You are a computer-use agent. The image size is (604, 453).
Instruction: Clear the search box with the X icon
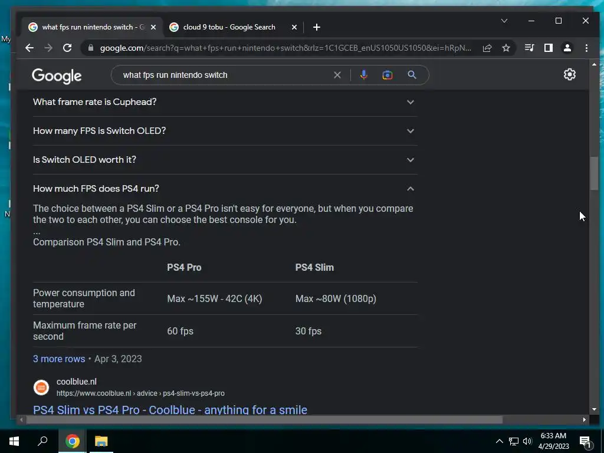click(337, 75)
